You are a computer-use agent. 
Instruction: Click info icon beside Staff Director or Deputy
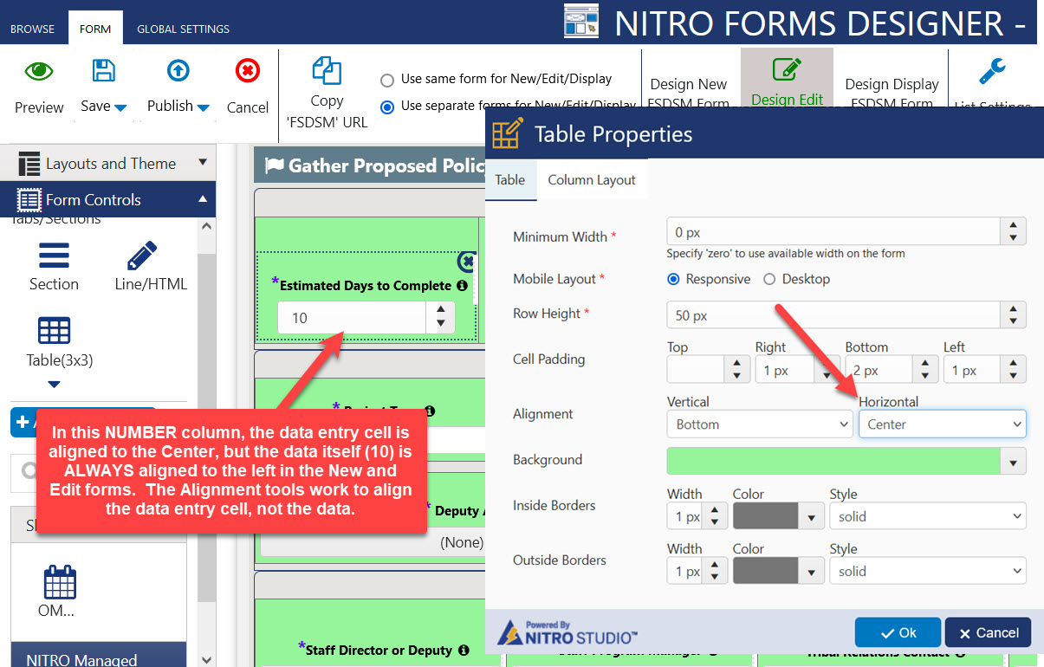[x=464, y=650]
